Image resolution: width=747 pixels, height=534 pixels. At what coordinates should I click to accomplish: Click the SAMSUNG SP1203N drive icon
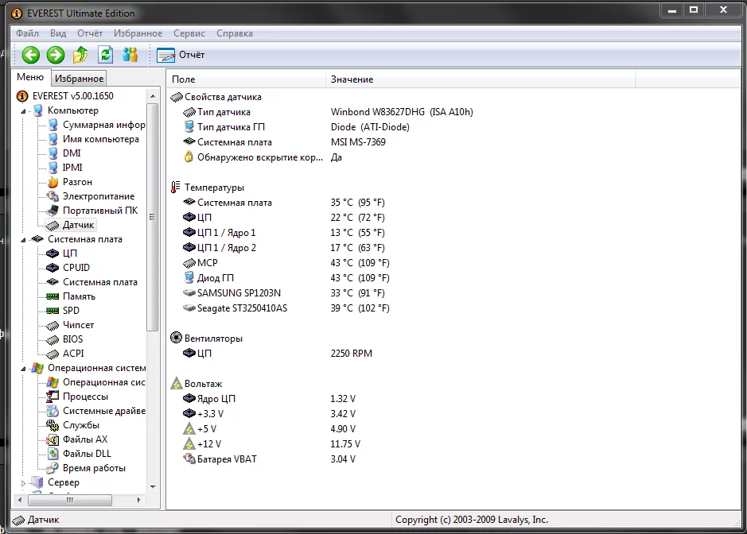(189, 292)
